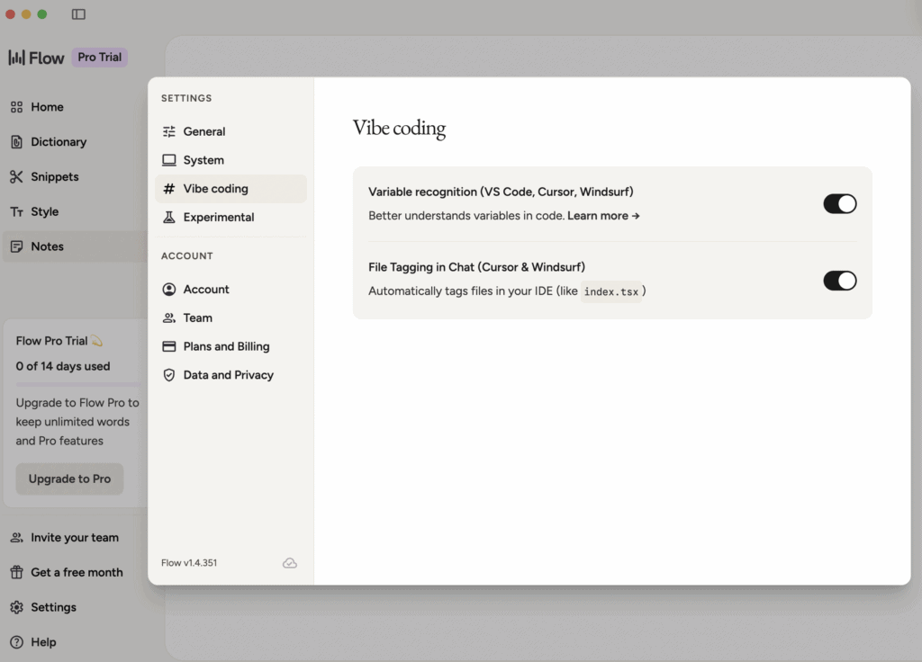Switch to the System settings tab
Viewport: 922px width, 662px height.
coord(203,160)
